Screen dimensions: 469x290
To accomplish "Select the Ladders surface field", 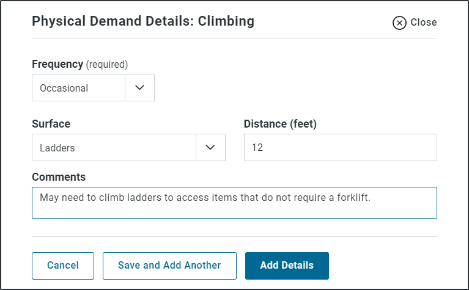I will tap(128, 147).
